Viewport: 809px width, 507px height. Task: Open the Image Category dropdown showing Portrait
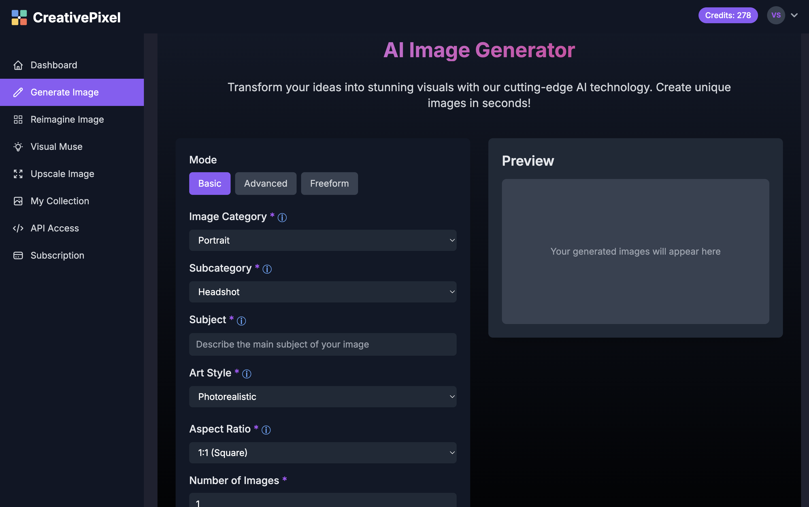(x=323, y=240)
